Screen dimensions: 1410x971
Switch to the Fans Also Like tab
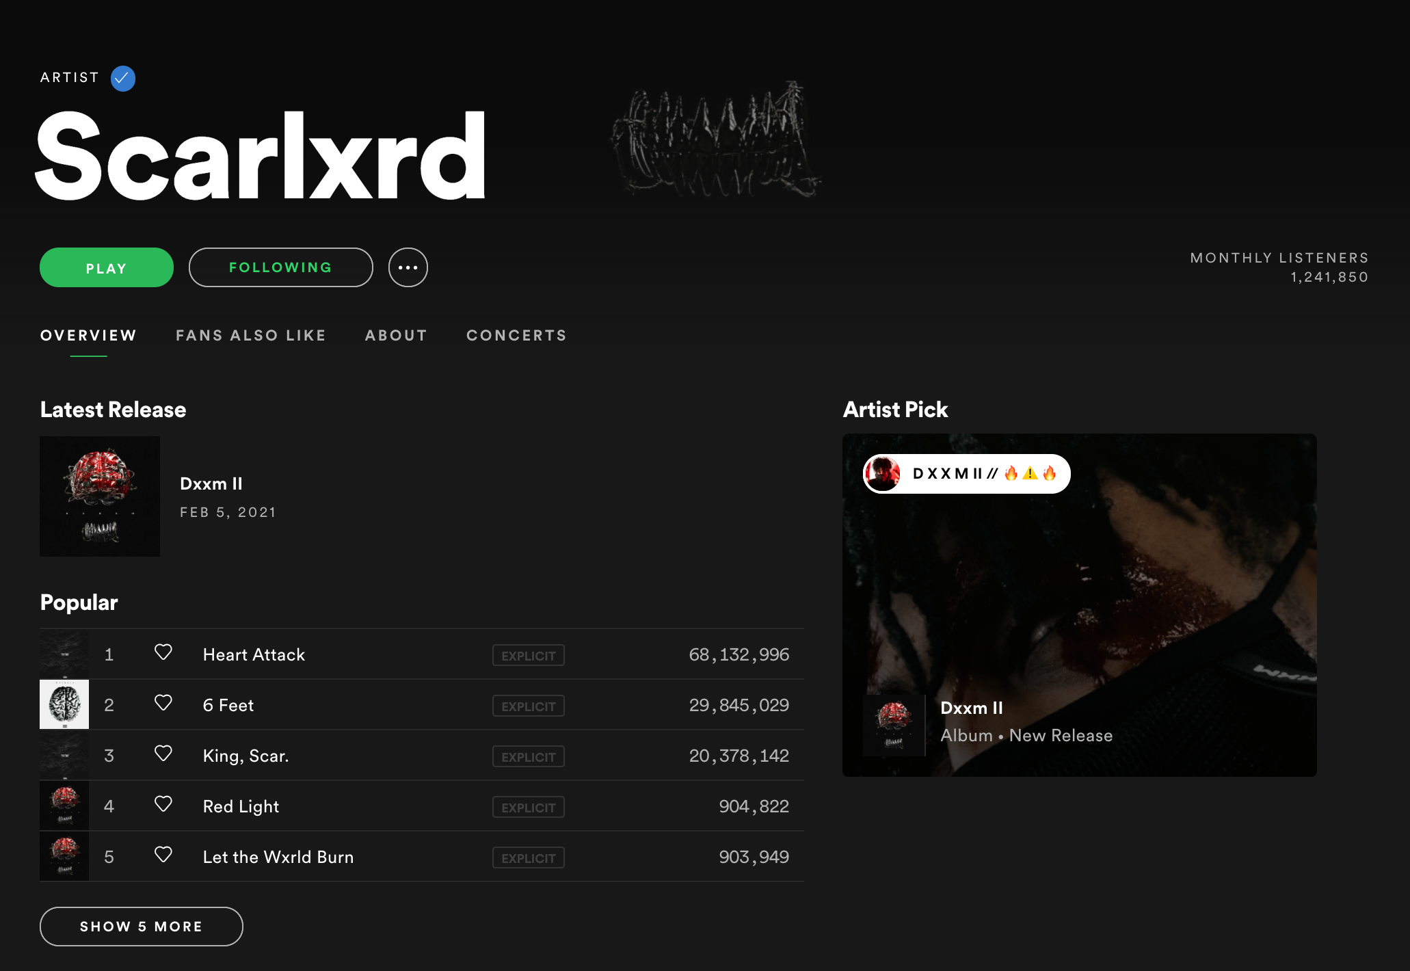(x=251, y=335)
